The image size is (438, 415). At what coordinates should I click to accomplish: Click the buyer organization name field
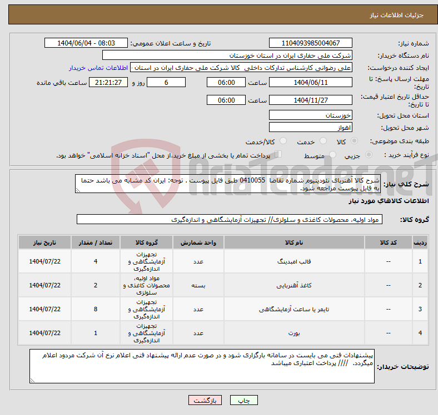[227, 55]
